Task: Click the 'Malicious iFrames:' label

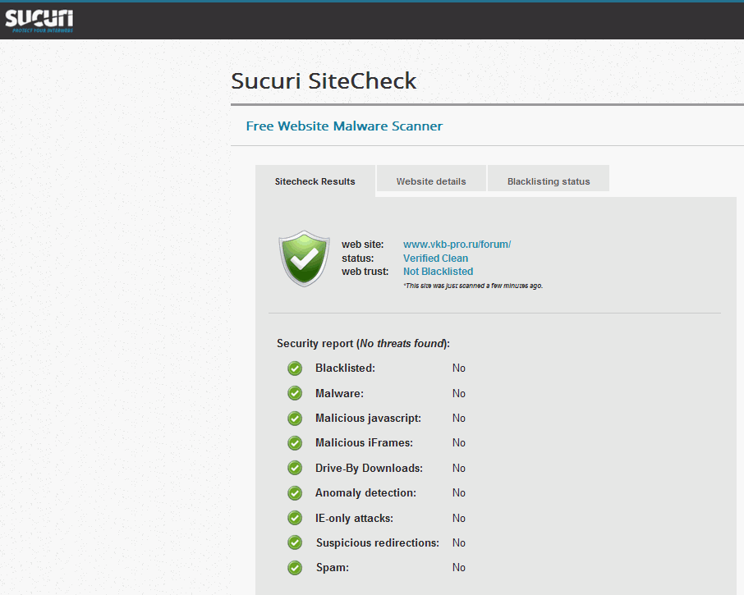Action: 364,443
